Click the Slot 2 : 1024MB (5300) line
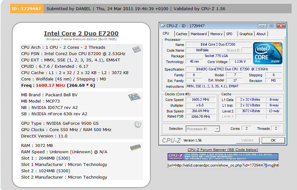The image size is (297, 190). [x=46, y=171]
